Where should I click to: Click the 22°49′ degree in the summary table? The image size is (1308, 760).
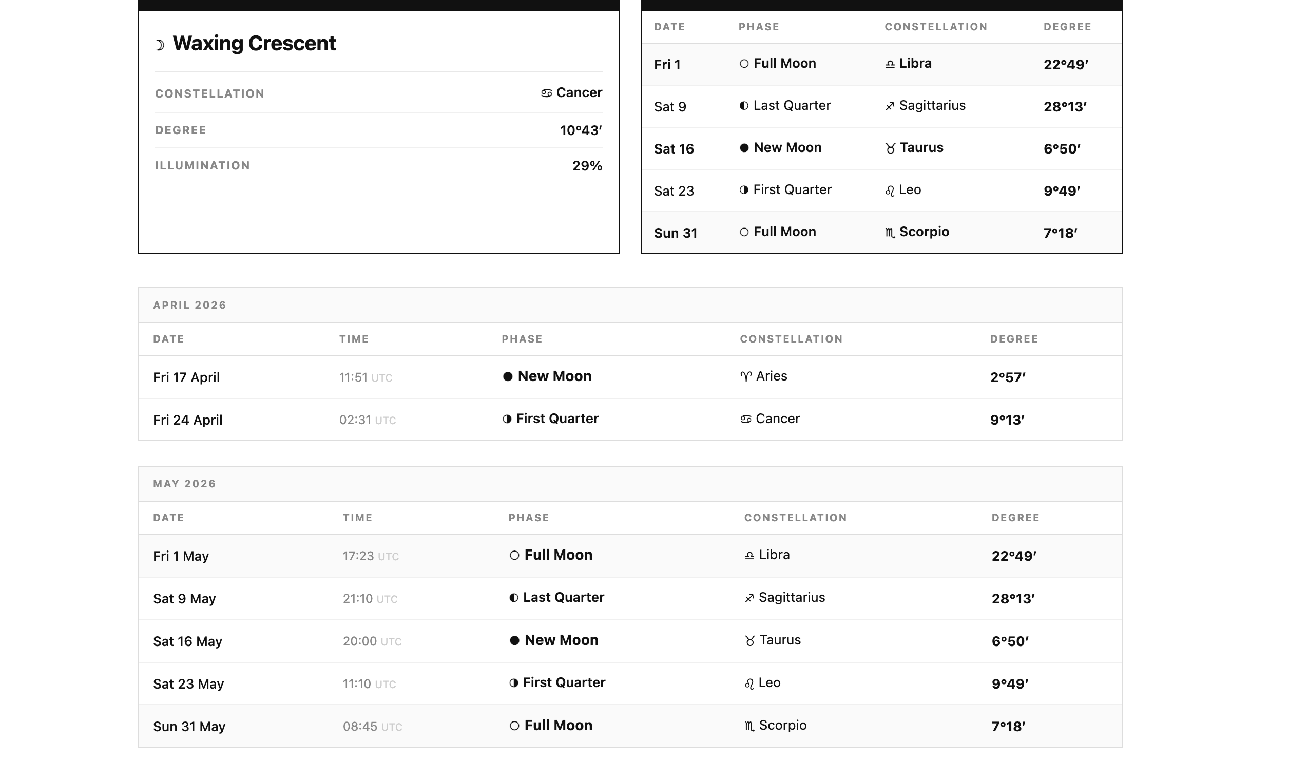click(x=1066, y=65)
